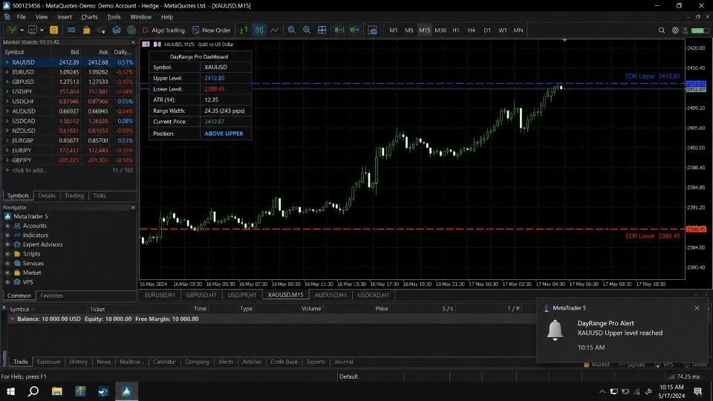Toggle chart shift icon

[x=355, y=30]
